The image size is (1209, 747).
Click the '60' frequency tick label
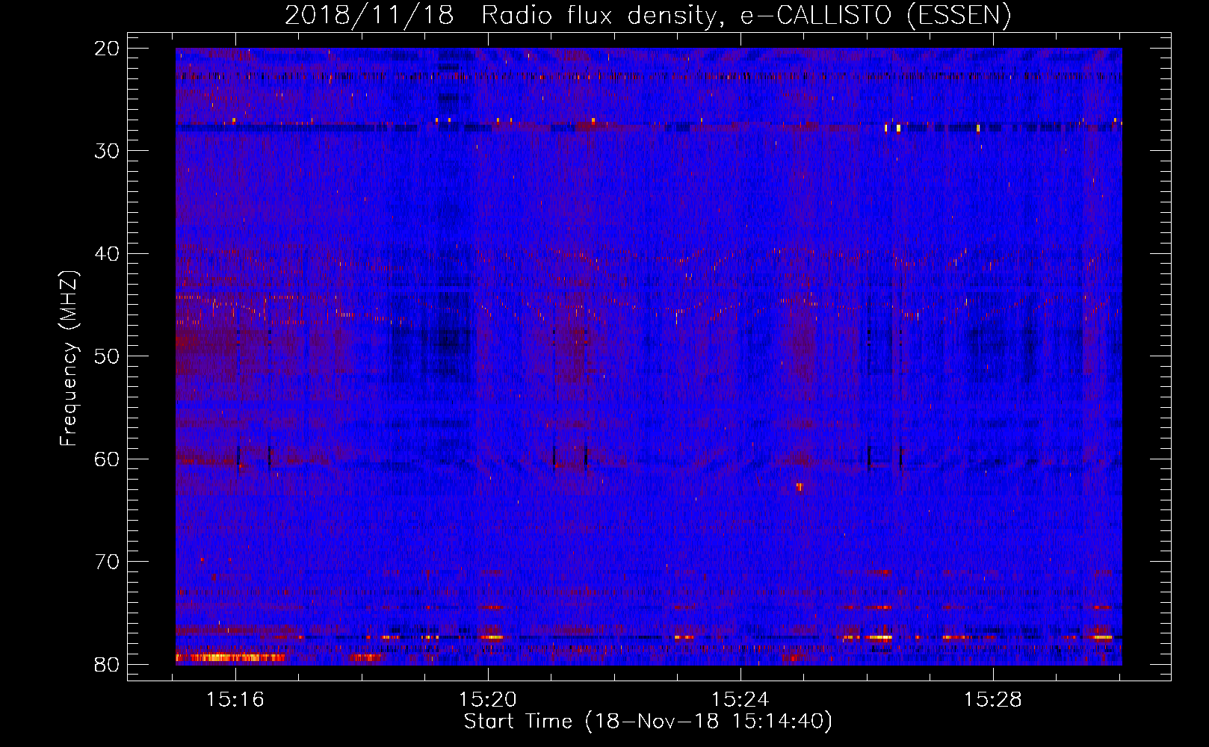click(x=107, y=459)
